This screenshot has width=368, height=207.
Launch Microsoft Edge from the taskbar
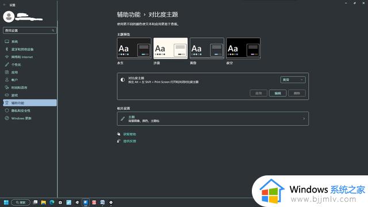coord(52,202)
